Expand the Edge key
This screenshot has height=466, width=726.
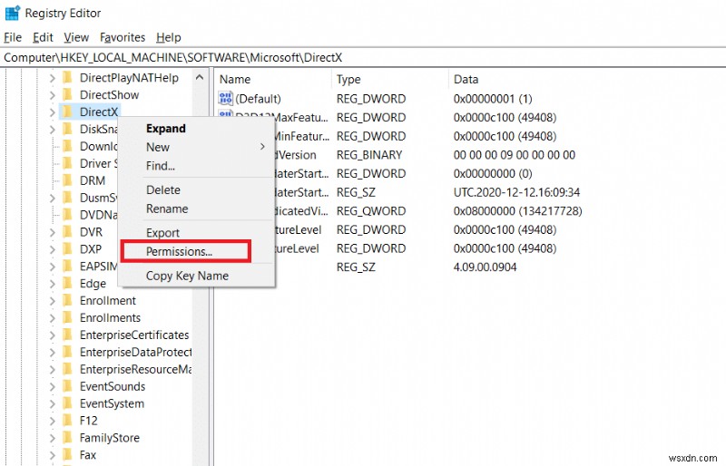coord(53,283)
